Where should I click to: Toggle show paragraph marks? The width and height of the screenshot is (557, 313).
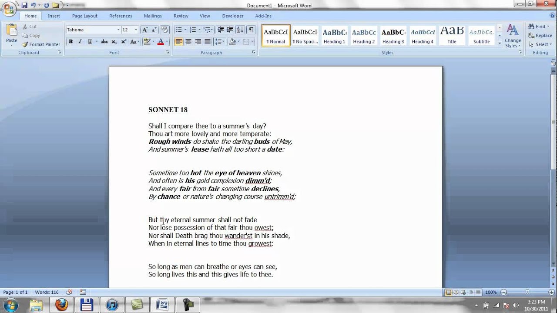[251, 30]
